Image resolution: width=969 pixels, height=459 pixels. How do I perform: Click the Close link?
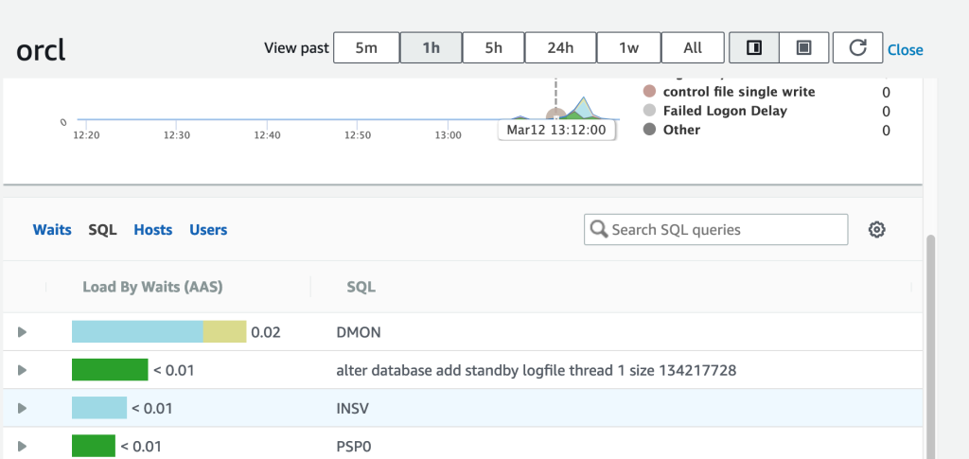905,50
